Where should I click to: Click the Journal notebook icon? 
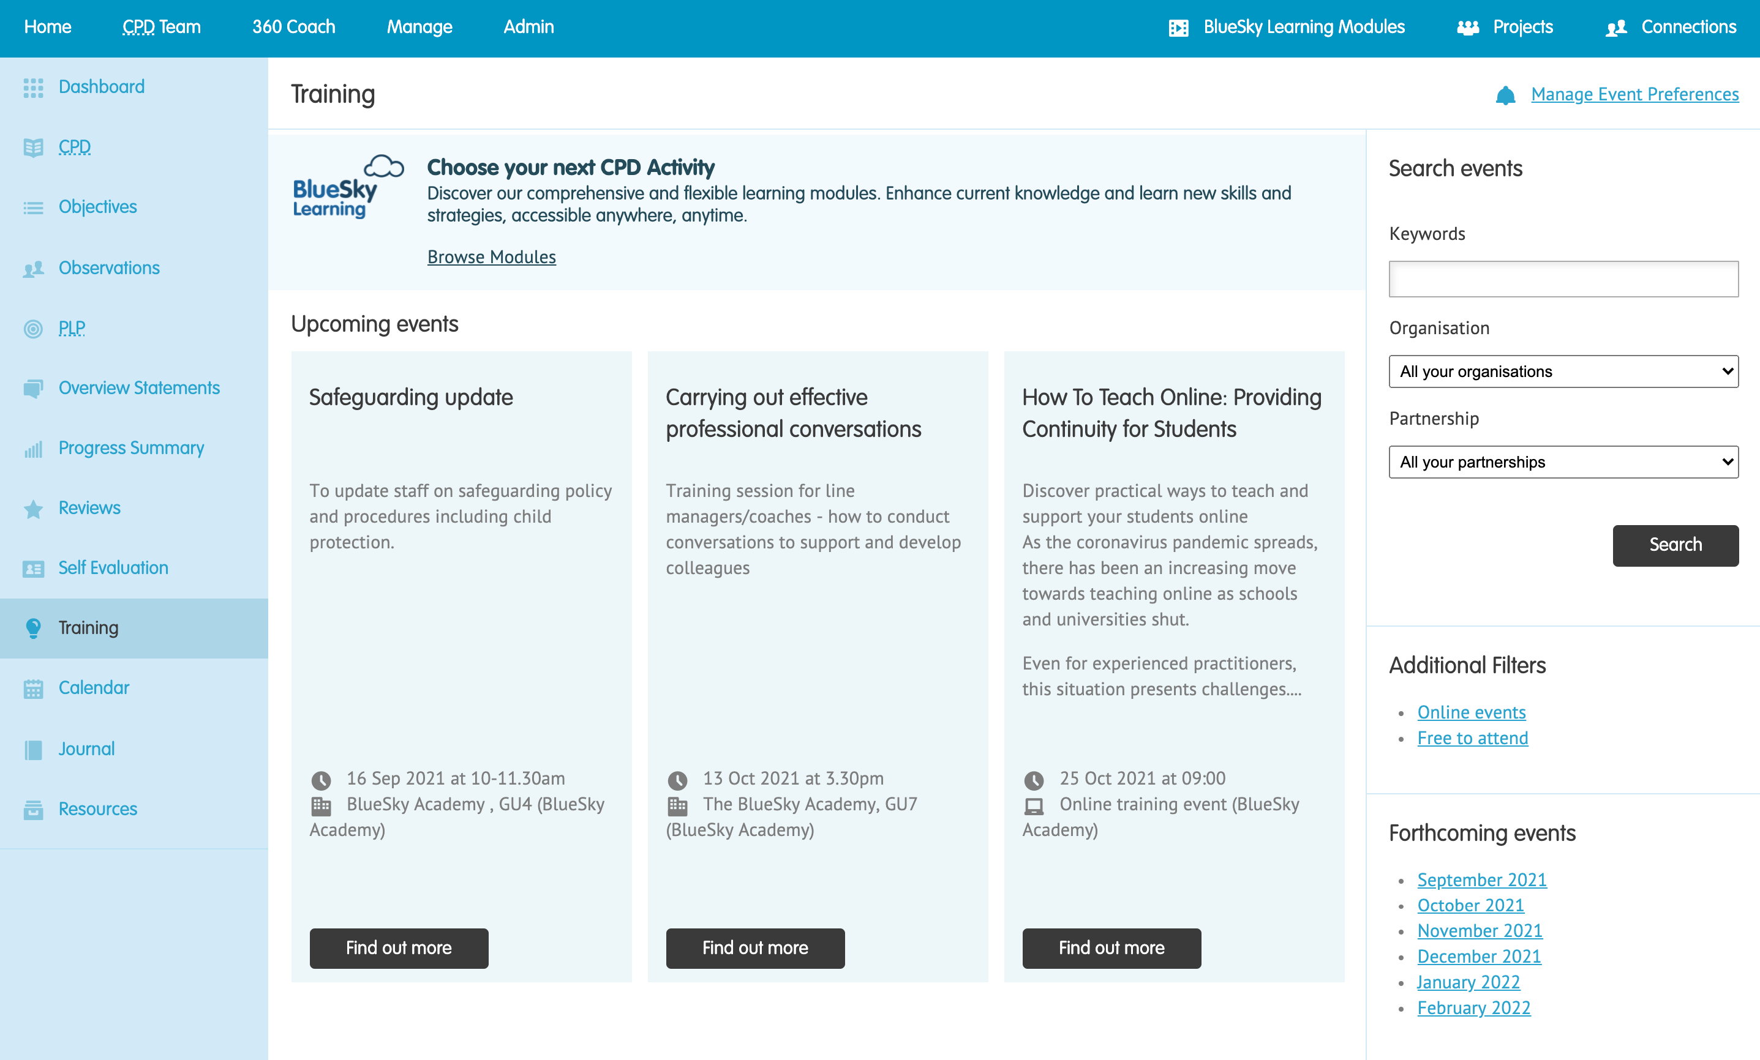point(33,750)
